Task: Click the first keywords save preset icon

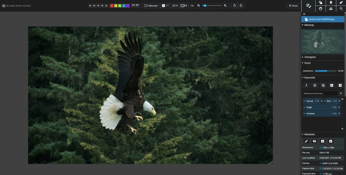Action: (332, 85)
